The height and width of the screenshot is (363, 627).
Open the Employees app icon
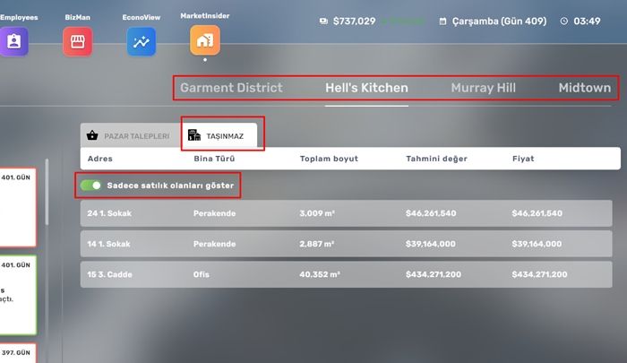coord(14,41)
